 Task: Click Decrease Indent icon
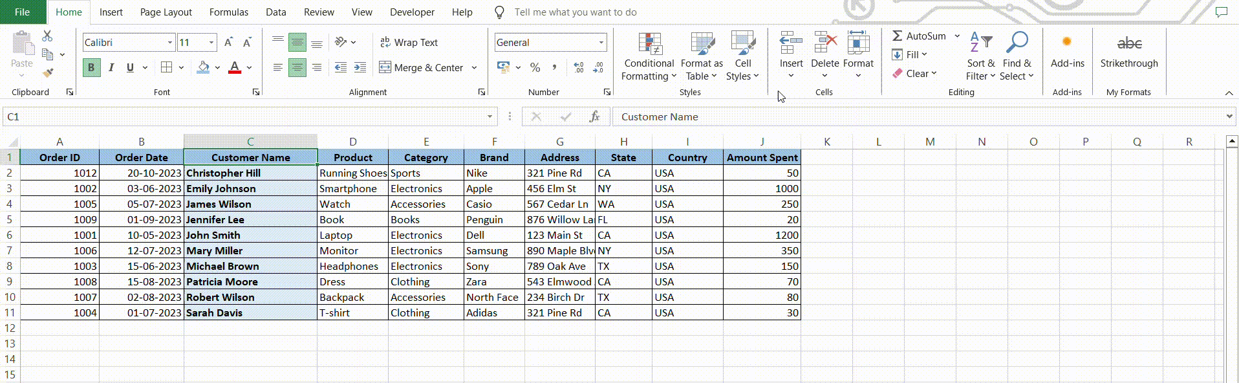tap(341, 67)
